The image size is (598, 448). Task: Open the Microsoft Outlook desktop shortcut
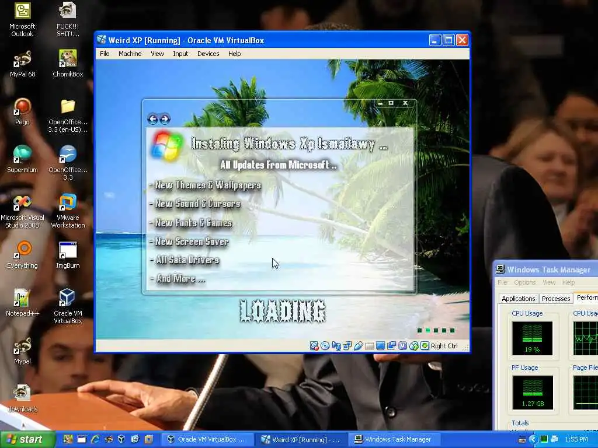coord(22,20)
